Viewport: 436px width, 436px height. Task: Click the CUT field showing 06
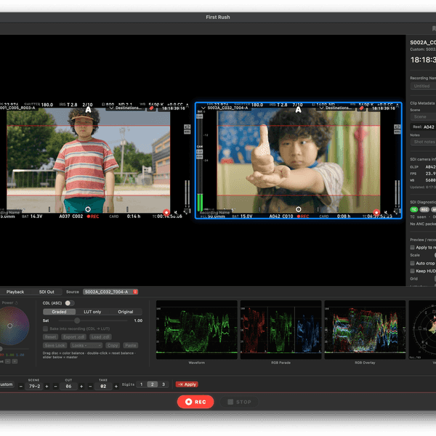(69, 387)
